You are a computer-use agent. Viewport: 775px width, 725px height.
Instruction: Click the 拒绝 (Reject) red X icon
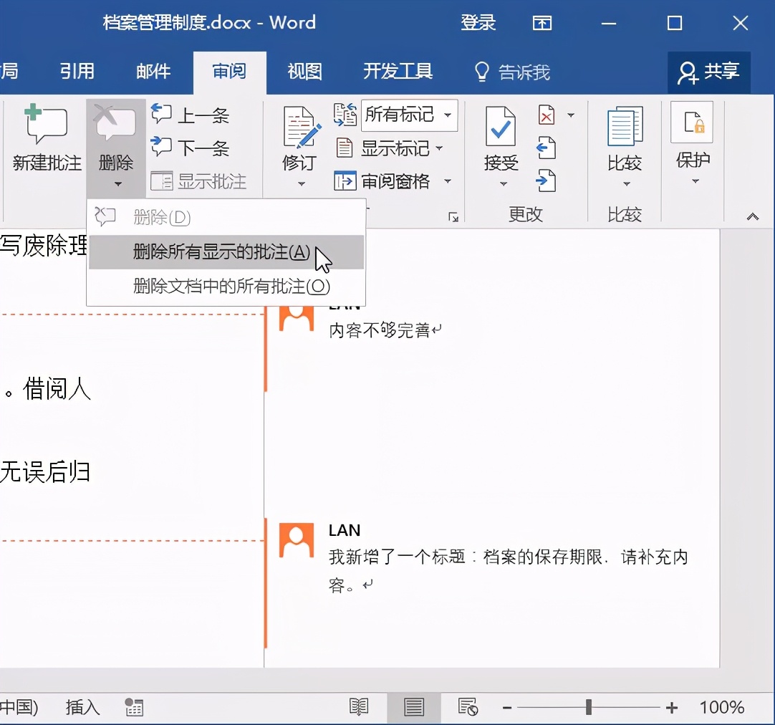547,115
